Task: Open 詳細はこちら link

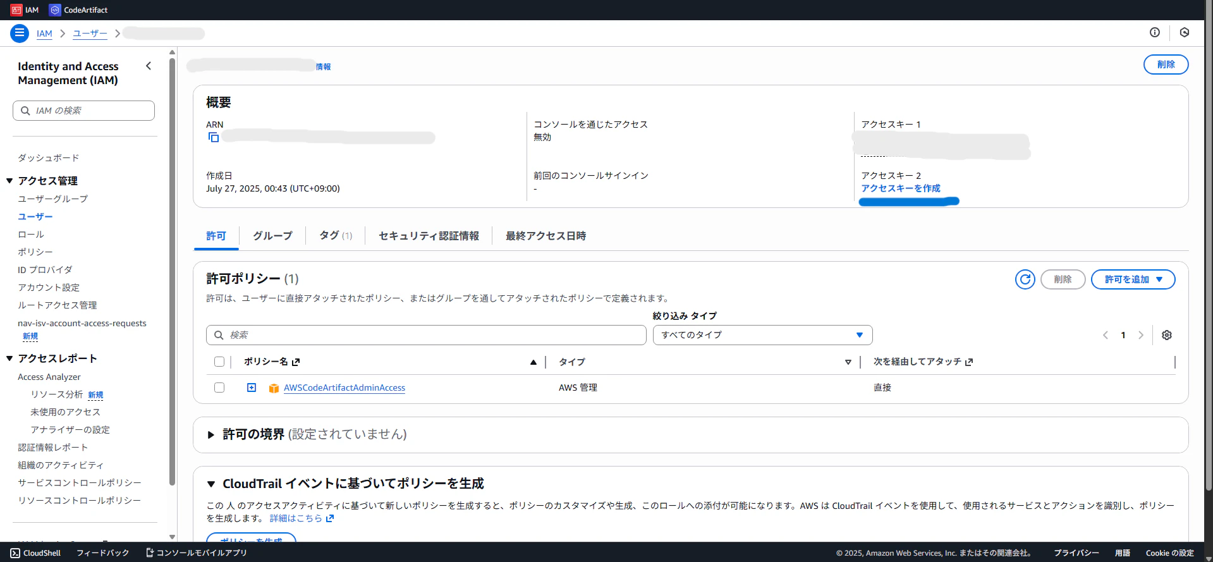Action: tap(301, 518)
